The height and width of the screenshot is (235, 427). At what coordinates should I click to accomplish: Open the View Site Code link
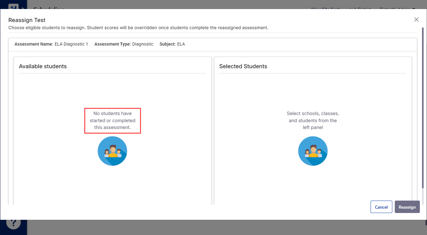click(326, 9)
